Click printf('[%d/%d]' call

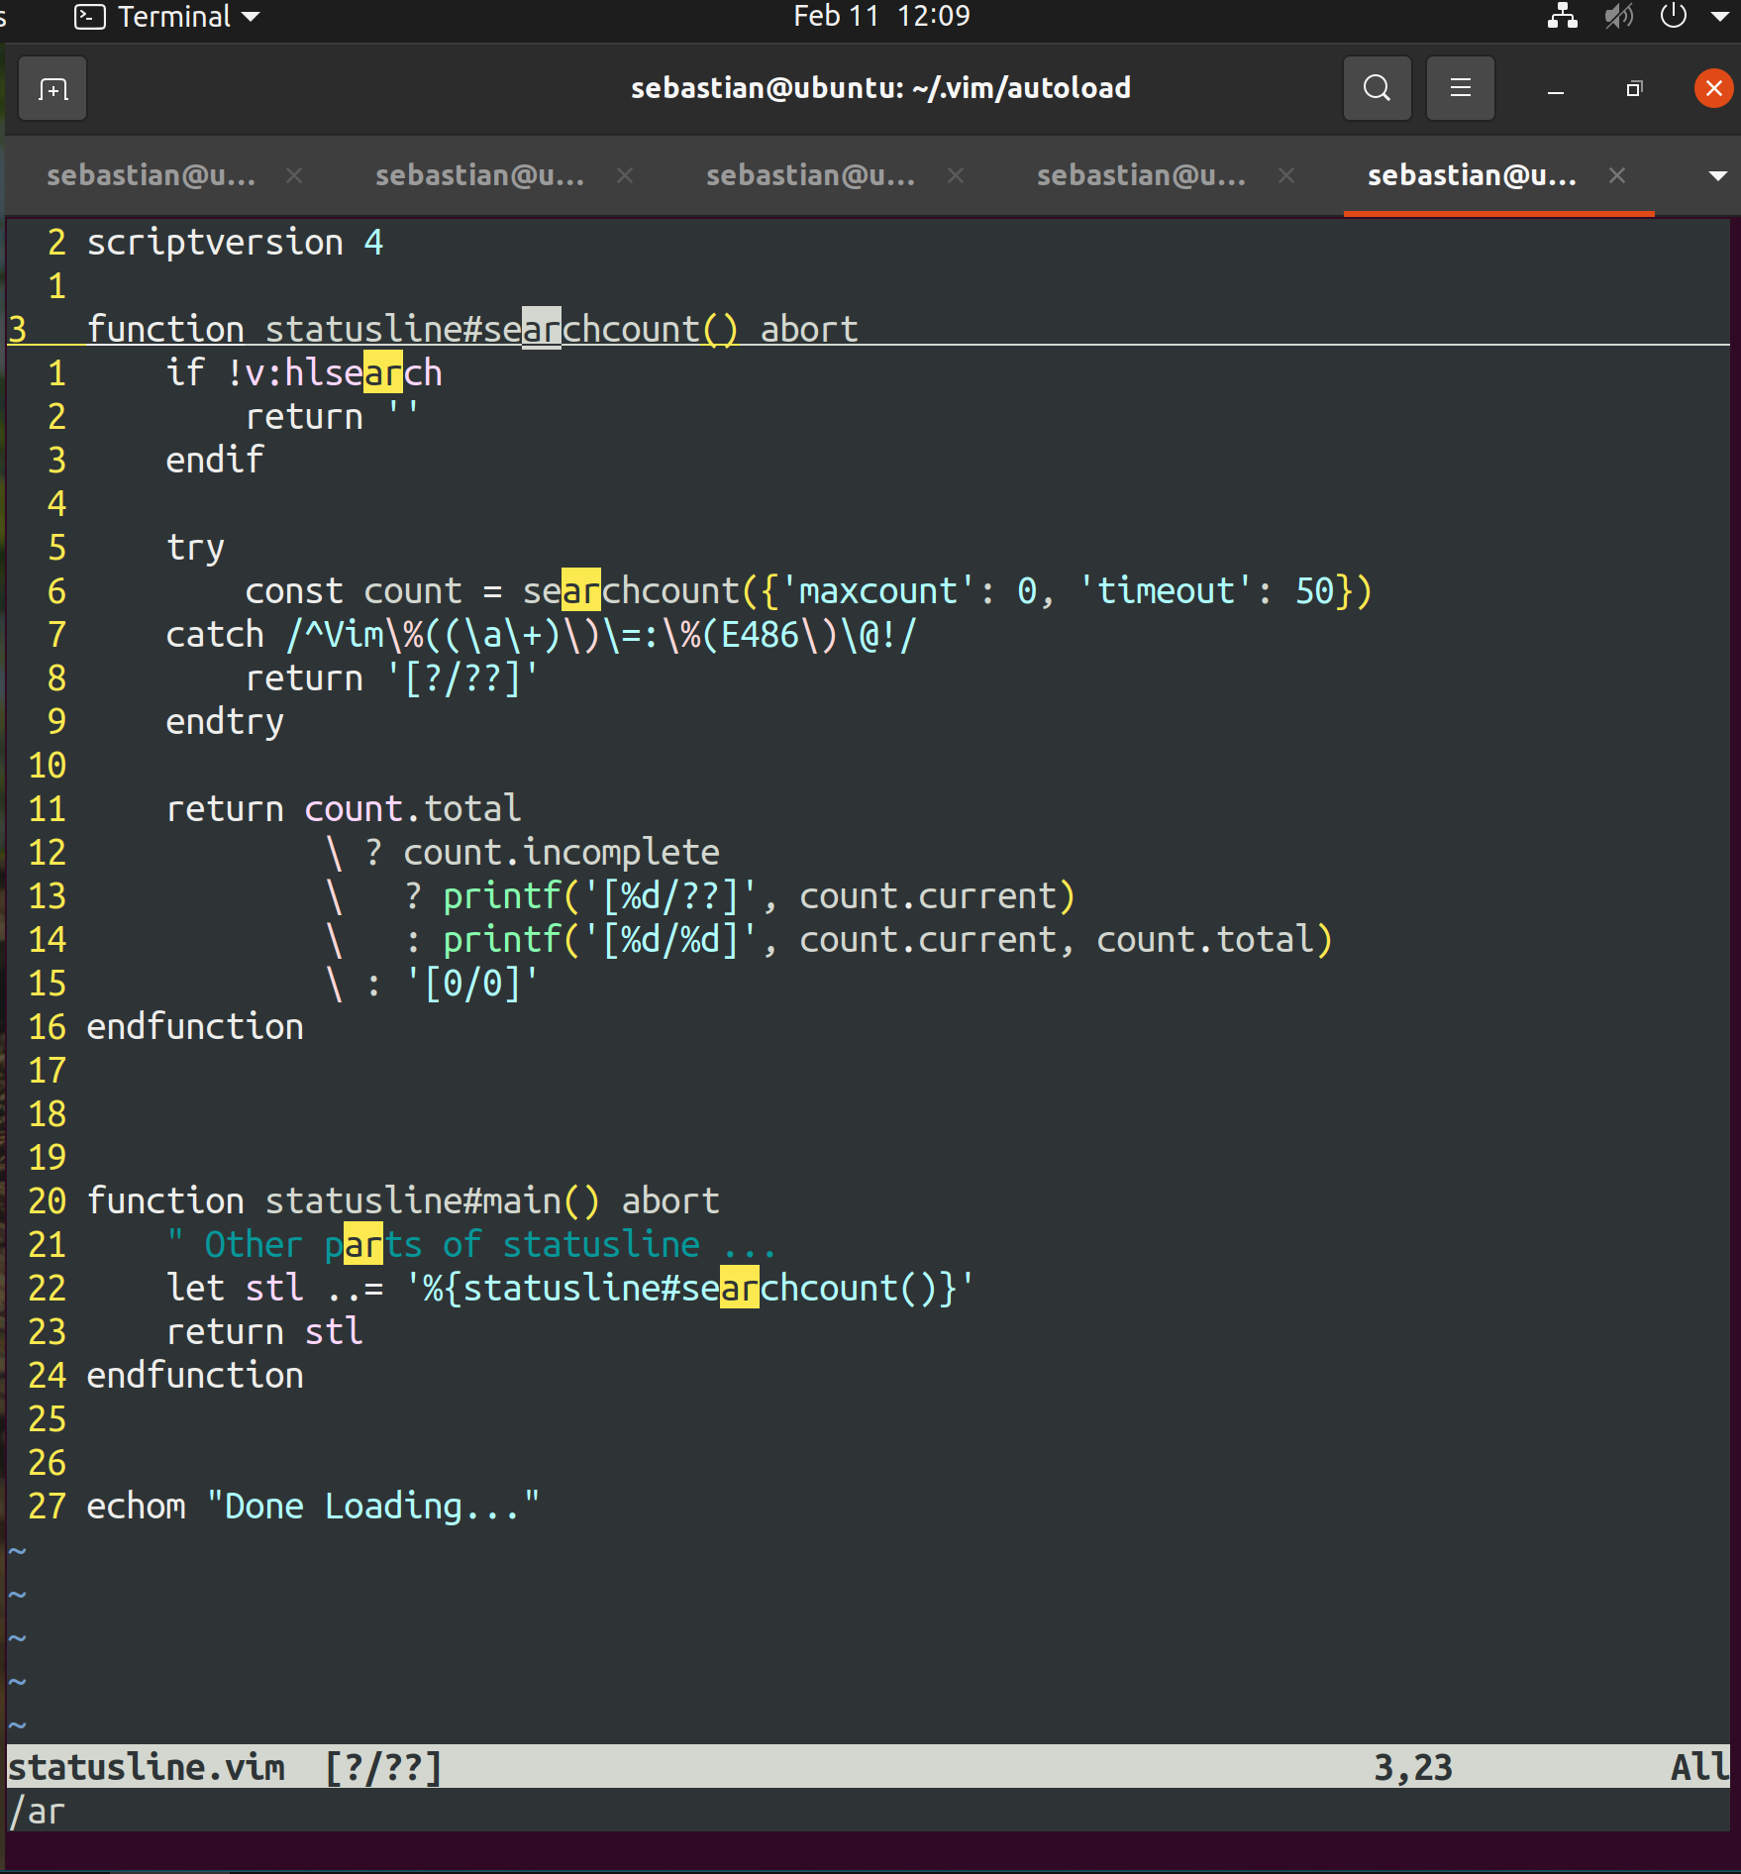click(601, 940)
